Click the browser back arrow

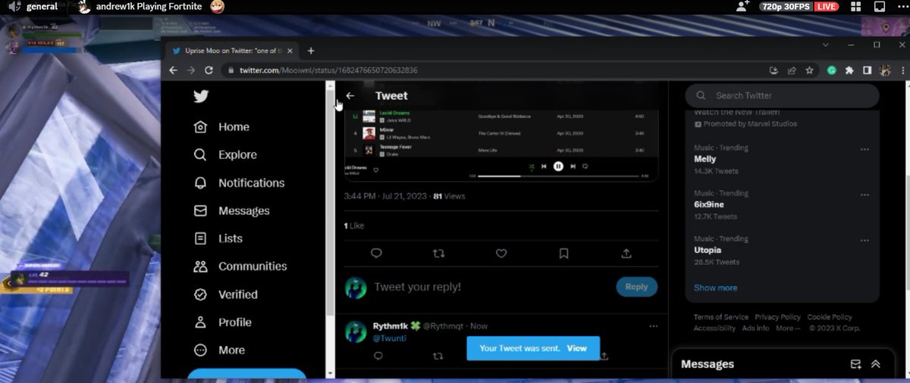tap(174, 70)
